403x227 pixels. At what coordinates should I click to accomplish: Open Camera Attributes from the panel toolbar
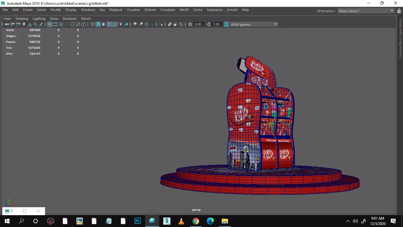[x=18, y=24]
